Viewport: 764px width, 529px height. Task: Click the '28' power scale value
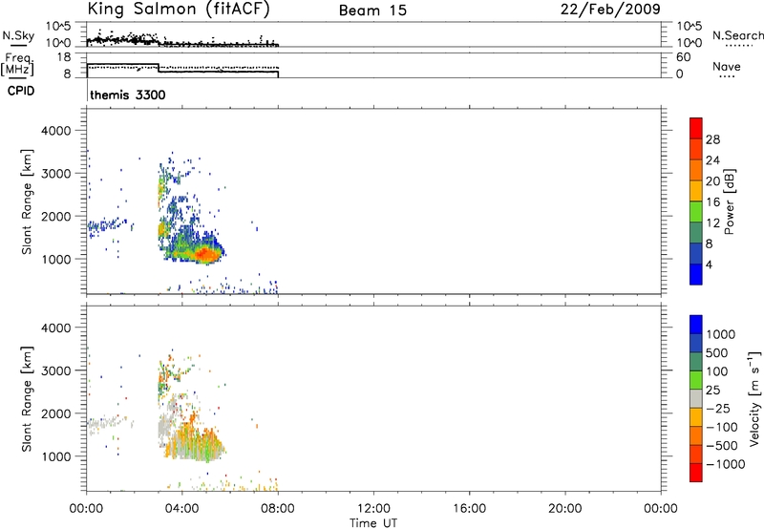[x=712, y=139]
